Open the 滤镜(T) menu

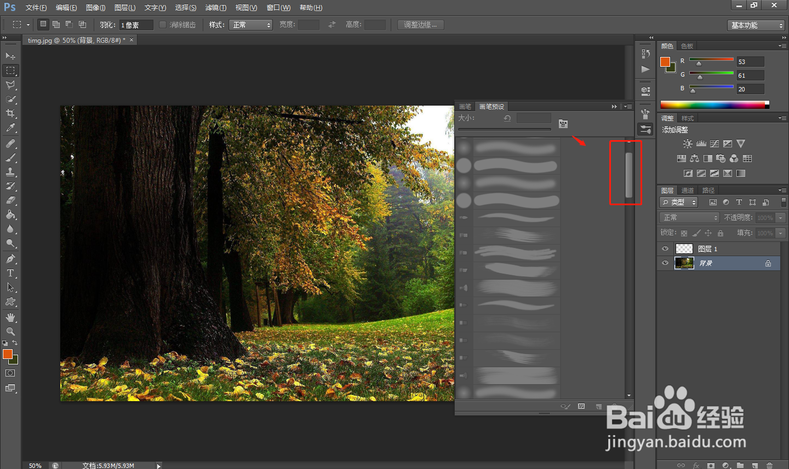pos(215,8)
